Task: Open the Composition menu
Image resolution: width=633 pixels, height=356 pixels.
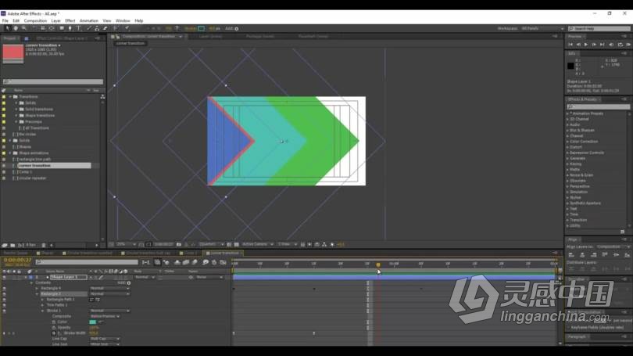Action: [x=35, y=20]
